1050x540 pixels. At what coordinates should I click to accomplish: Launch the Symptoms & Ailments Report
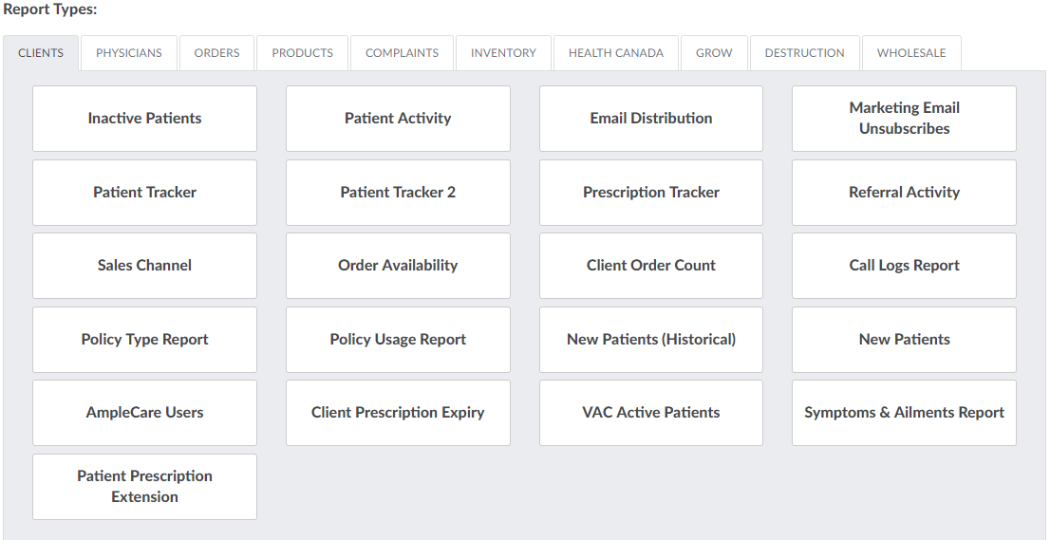(904, 413)
